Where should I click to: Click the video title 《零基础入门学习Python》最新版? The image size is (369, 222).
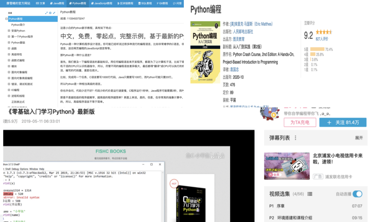click(x=51, y=112)
